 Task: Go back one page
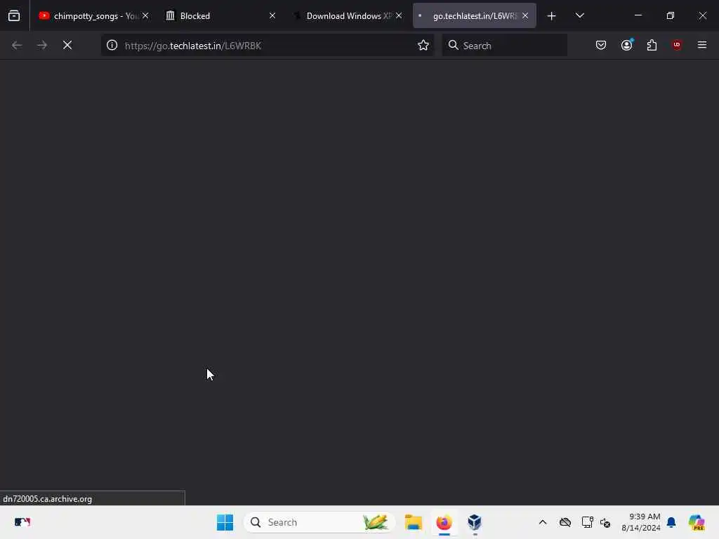(x=17, y=46)
